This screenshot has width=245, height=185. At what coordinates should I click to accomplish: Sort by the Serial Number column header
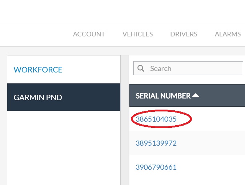[163, 96]
